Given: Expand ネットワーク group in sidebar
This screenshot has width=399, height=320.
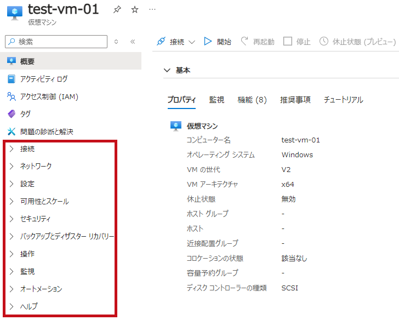Looking at the screenshot, I should [12, 167].
